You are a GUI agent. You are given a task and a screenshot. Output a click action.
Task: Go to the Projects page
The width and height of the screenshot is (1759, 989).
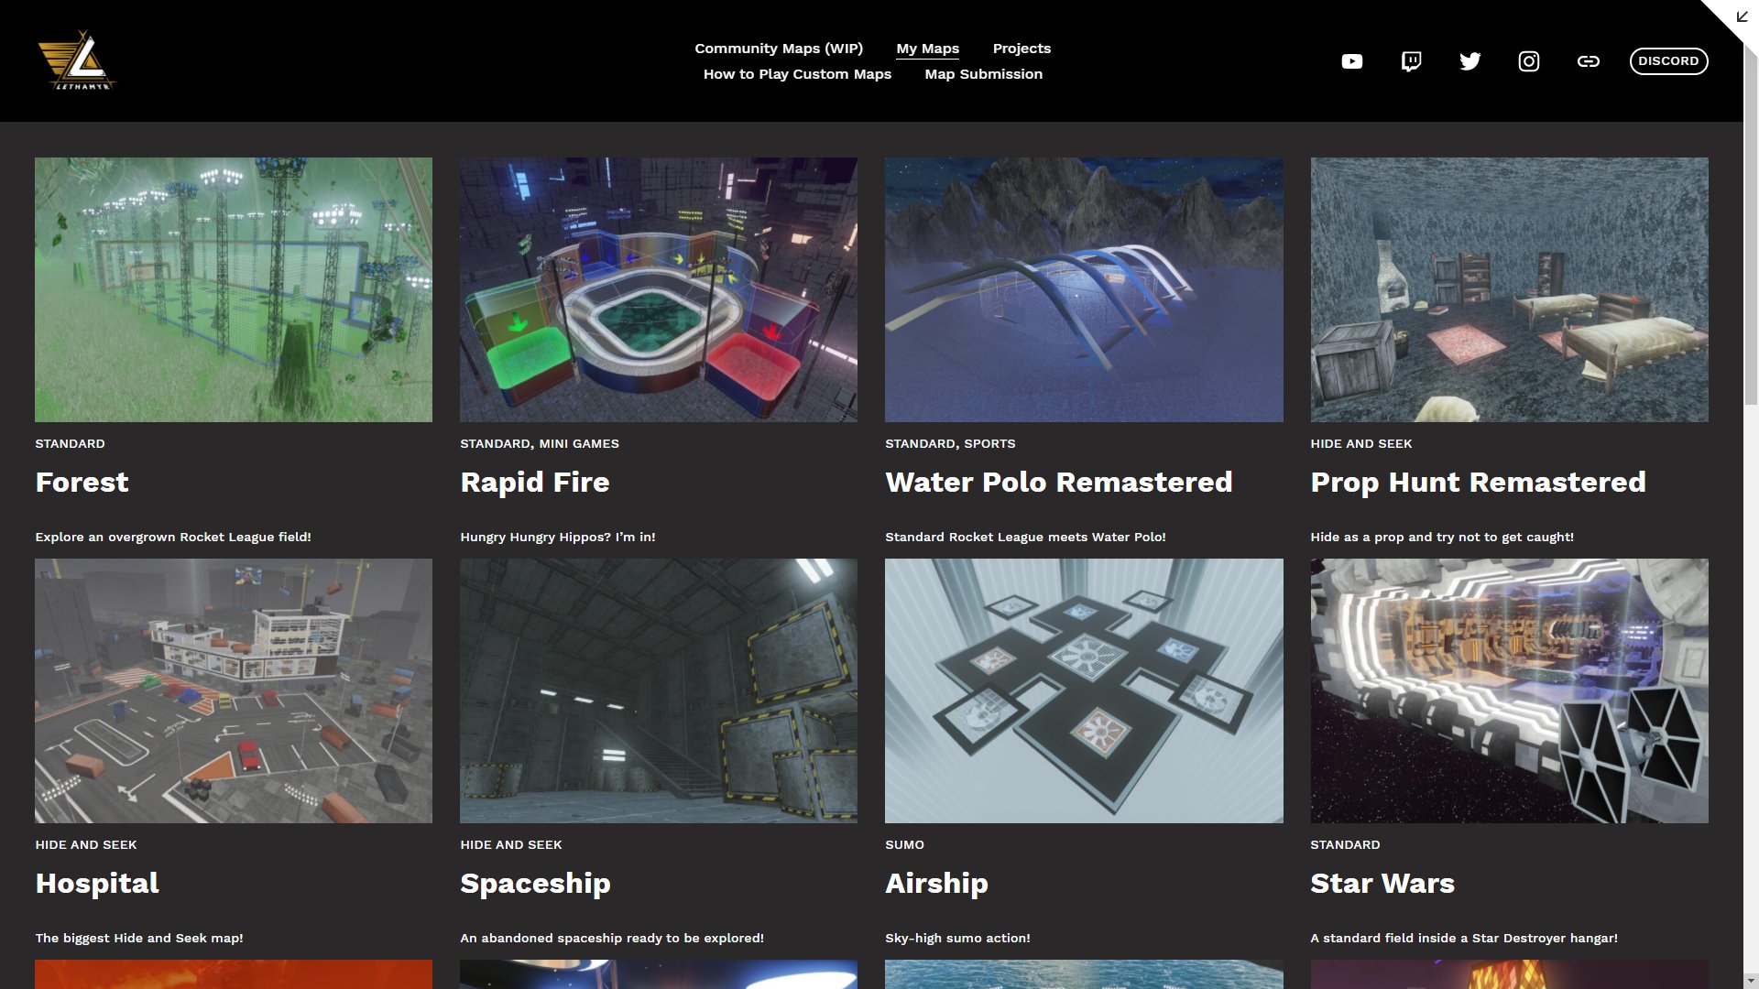[1022, 49]
